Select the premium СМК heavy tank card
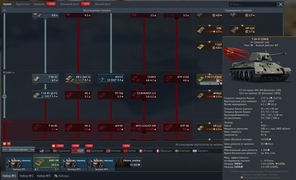The height and width of the screenshot is (180, 296). tap(210, 30)
